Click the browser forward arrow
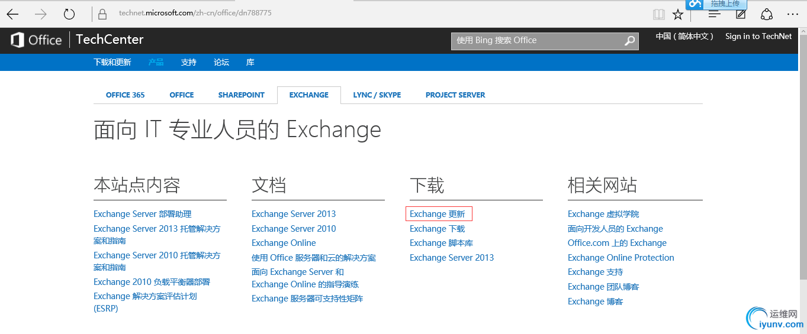This screenshot has width=807, height=334. (40, 14)
